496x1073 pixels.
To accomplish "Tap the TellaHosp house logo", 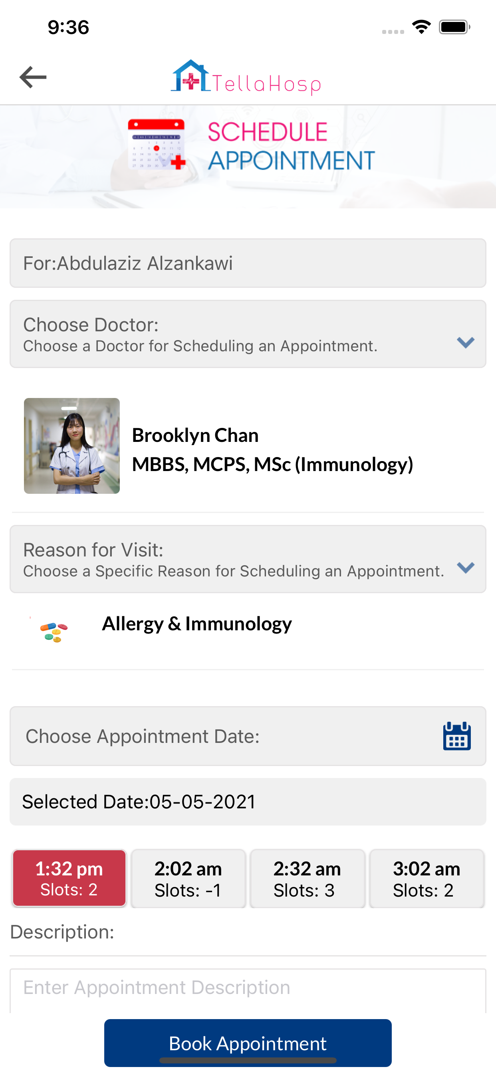I will click(191, 76).
